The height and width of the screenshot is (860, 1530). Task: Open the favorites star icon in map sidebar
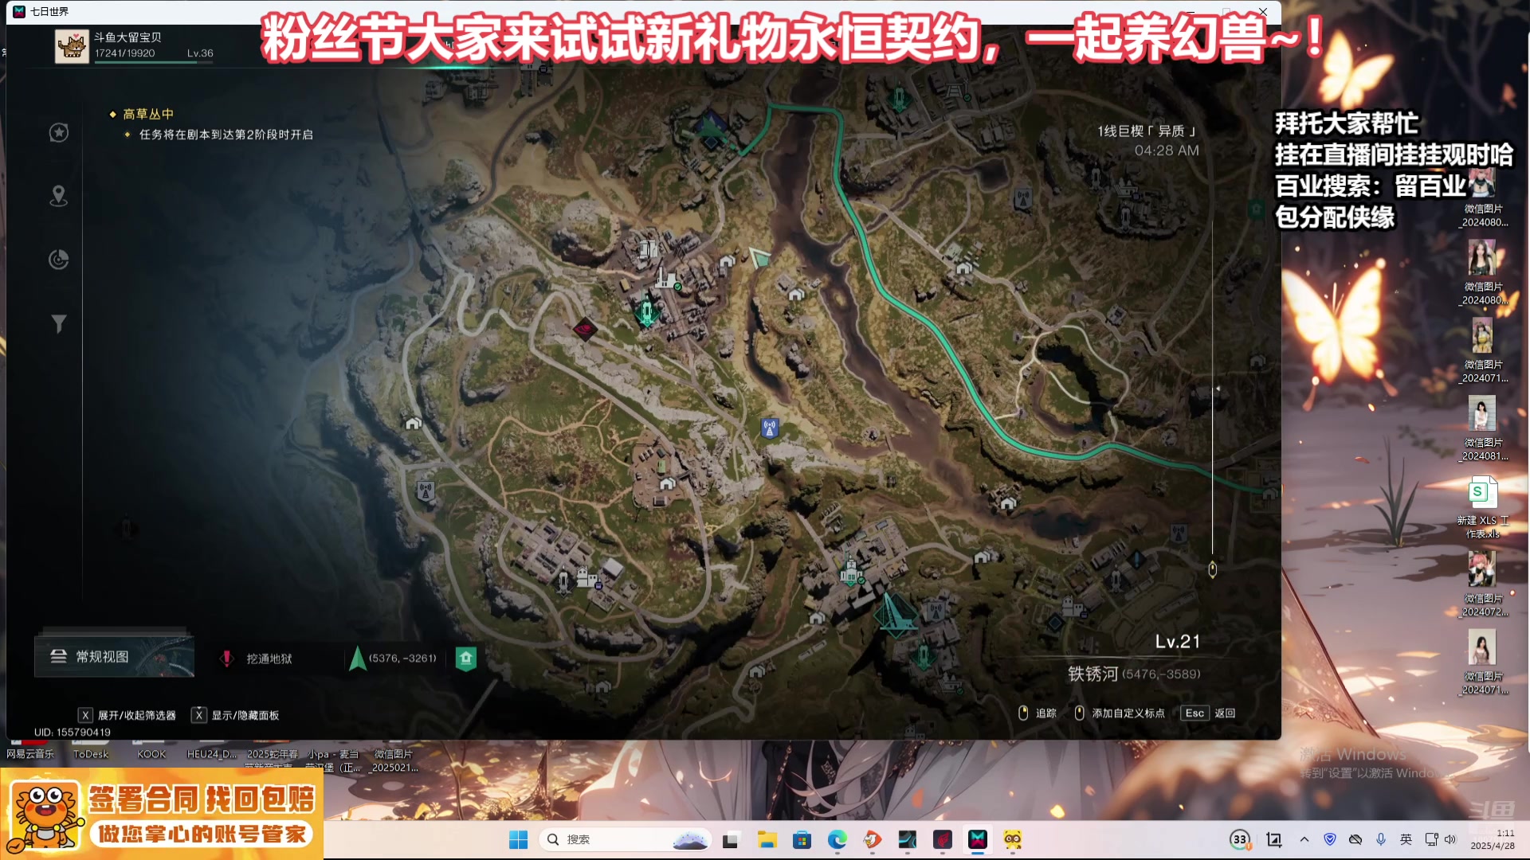59,133
